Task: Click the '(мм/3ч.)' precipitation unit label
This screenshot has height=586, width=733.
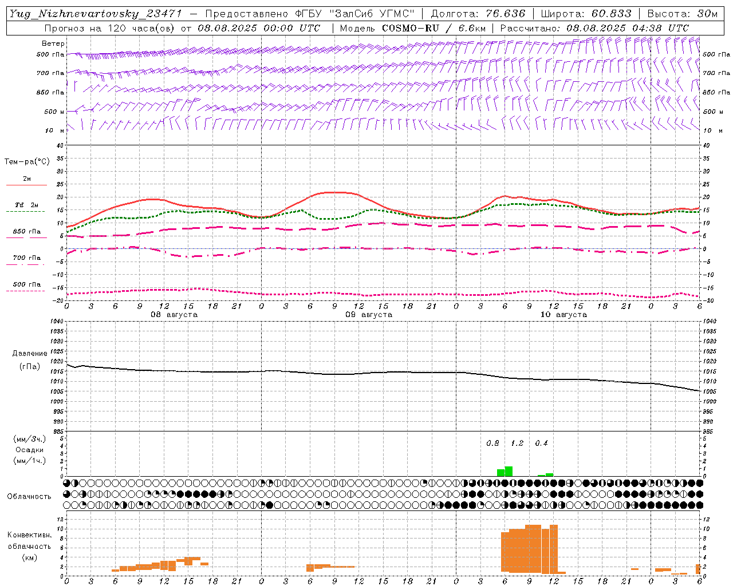Action: [x=30, y=439]
